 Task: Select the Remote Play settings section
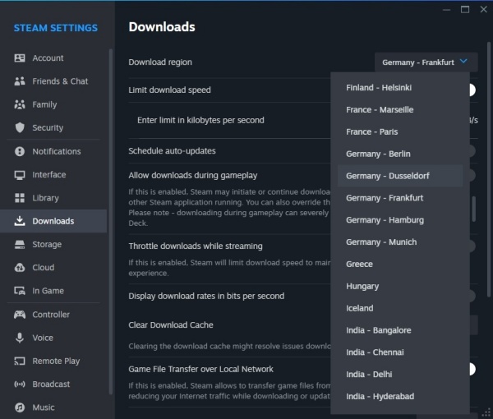click(53, 361)
